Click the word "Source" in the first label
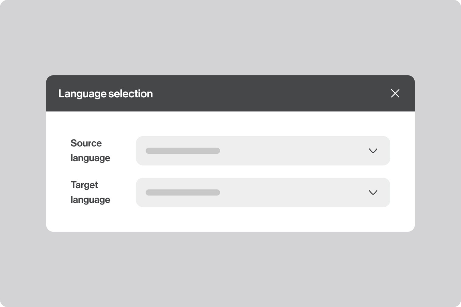Screen dimensions: 461x307 coord(86,143)
